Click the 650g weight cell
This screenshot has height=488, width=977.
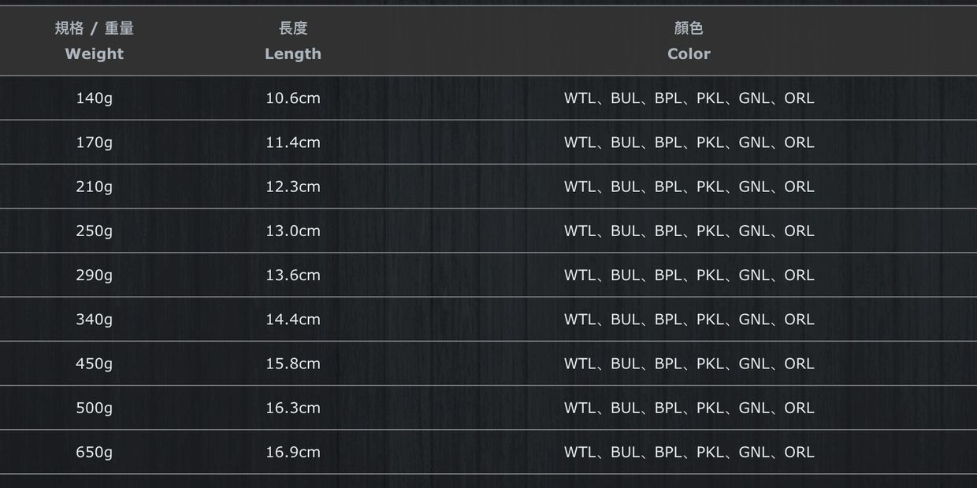[95, 452]
